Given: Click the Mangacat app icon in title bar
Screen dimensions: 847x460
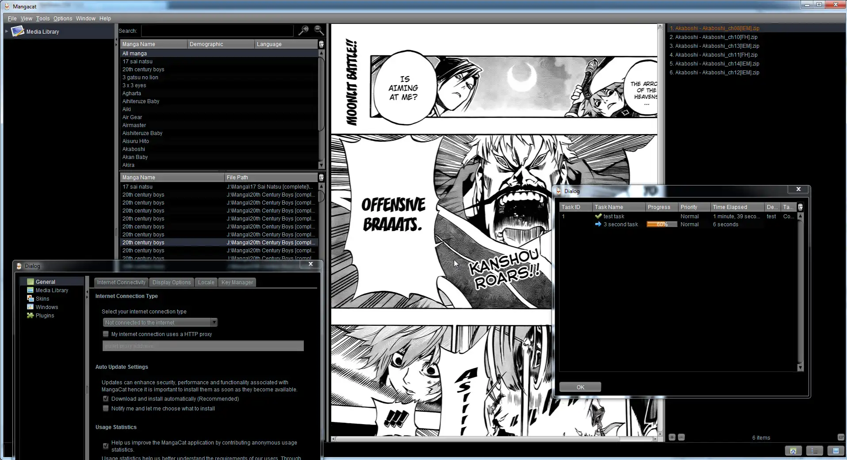Looking at the screenshot, I should (x=7, y=6).
